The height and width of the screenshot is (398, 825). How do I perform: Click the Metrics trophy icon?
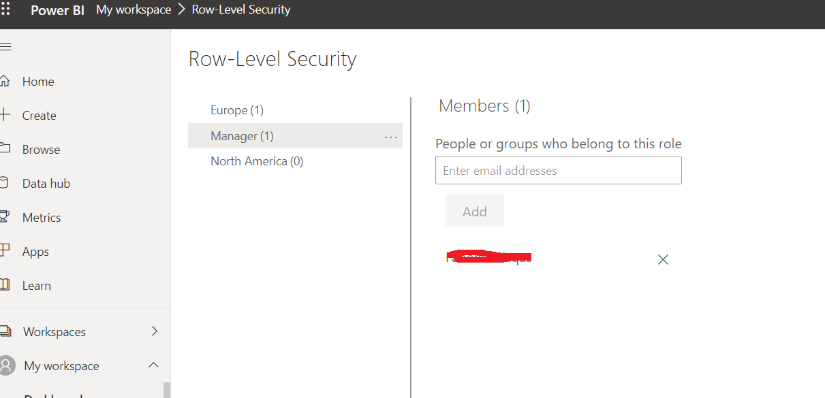(5, 217)
